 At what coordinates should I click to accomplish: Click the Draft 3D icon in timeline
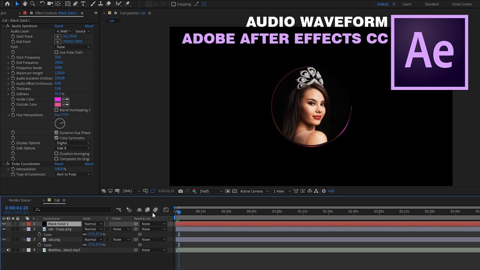[129, 210]
